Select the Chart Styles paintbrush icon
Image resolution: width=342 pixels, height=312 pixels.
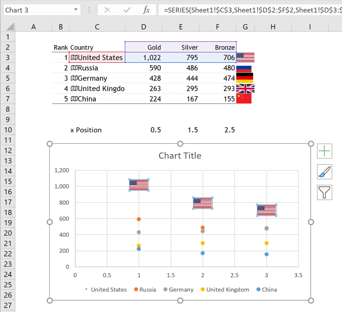pos(324,172)
